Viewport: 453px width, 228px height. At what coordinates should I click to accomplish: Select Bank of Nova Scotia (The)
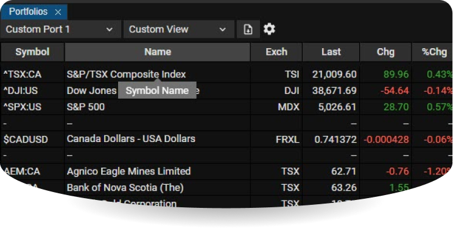125,188
